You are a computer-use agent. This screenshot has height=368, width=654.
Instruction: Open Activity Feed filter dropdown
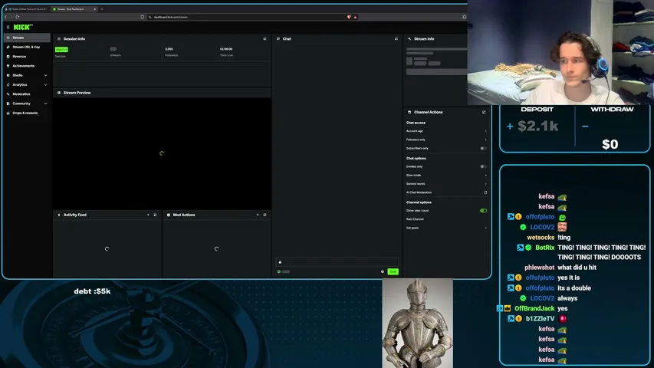pyautogui.click(x=148, y=215)
